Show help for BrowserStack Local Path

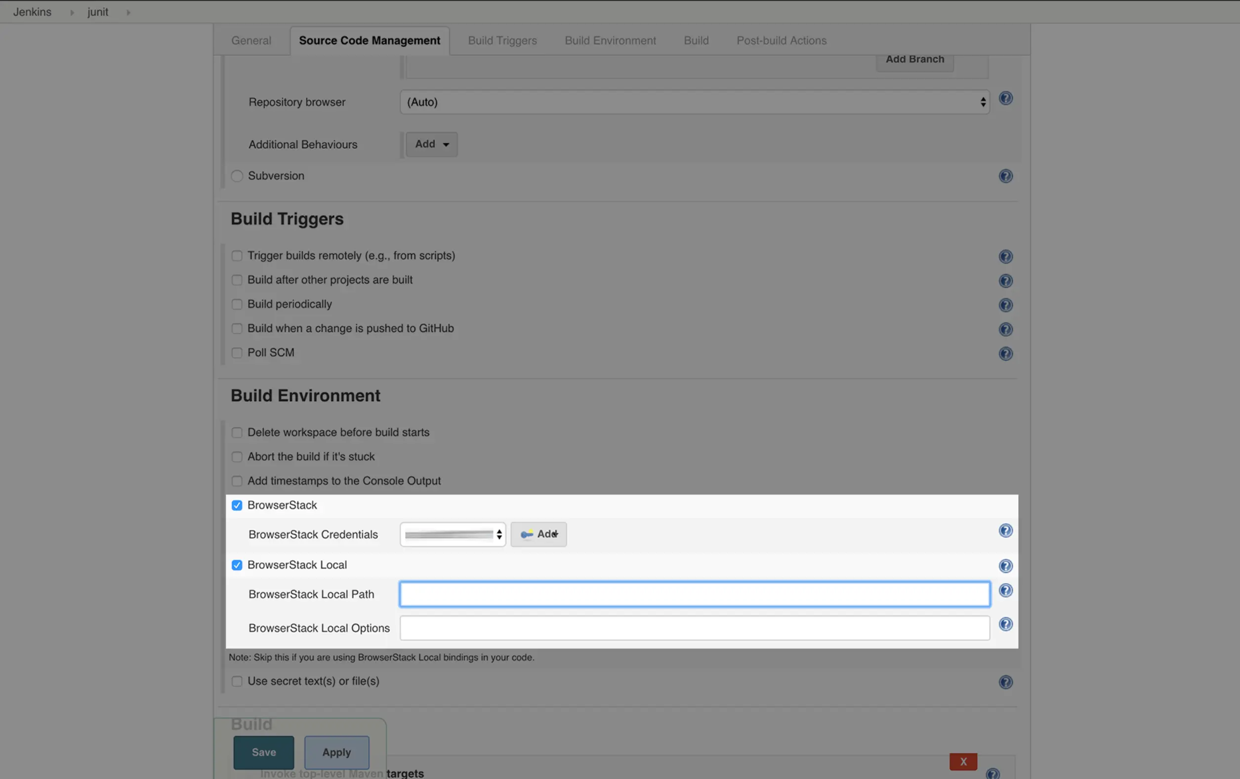coord(1005,591)
